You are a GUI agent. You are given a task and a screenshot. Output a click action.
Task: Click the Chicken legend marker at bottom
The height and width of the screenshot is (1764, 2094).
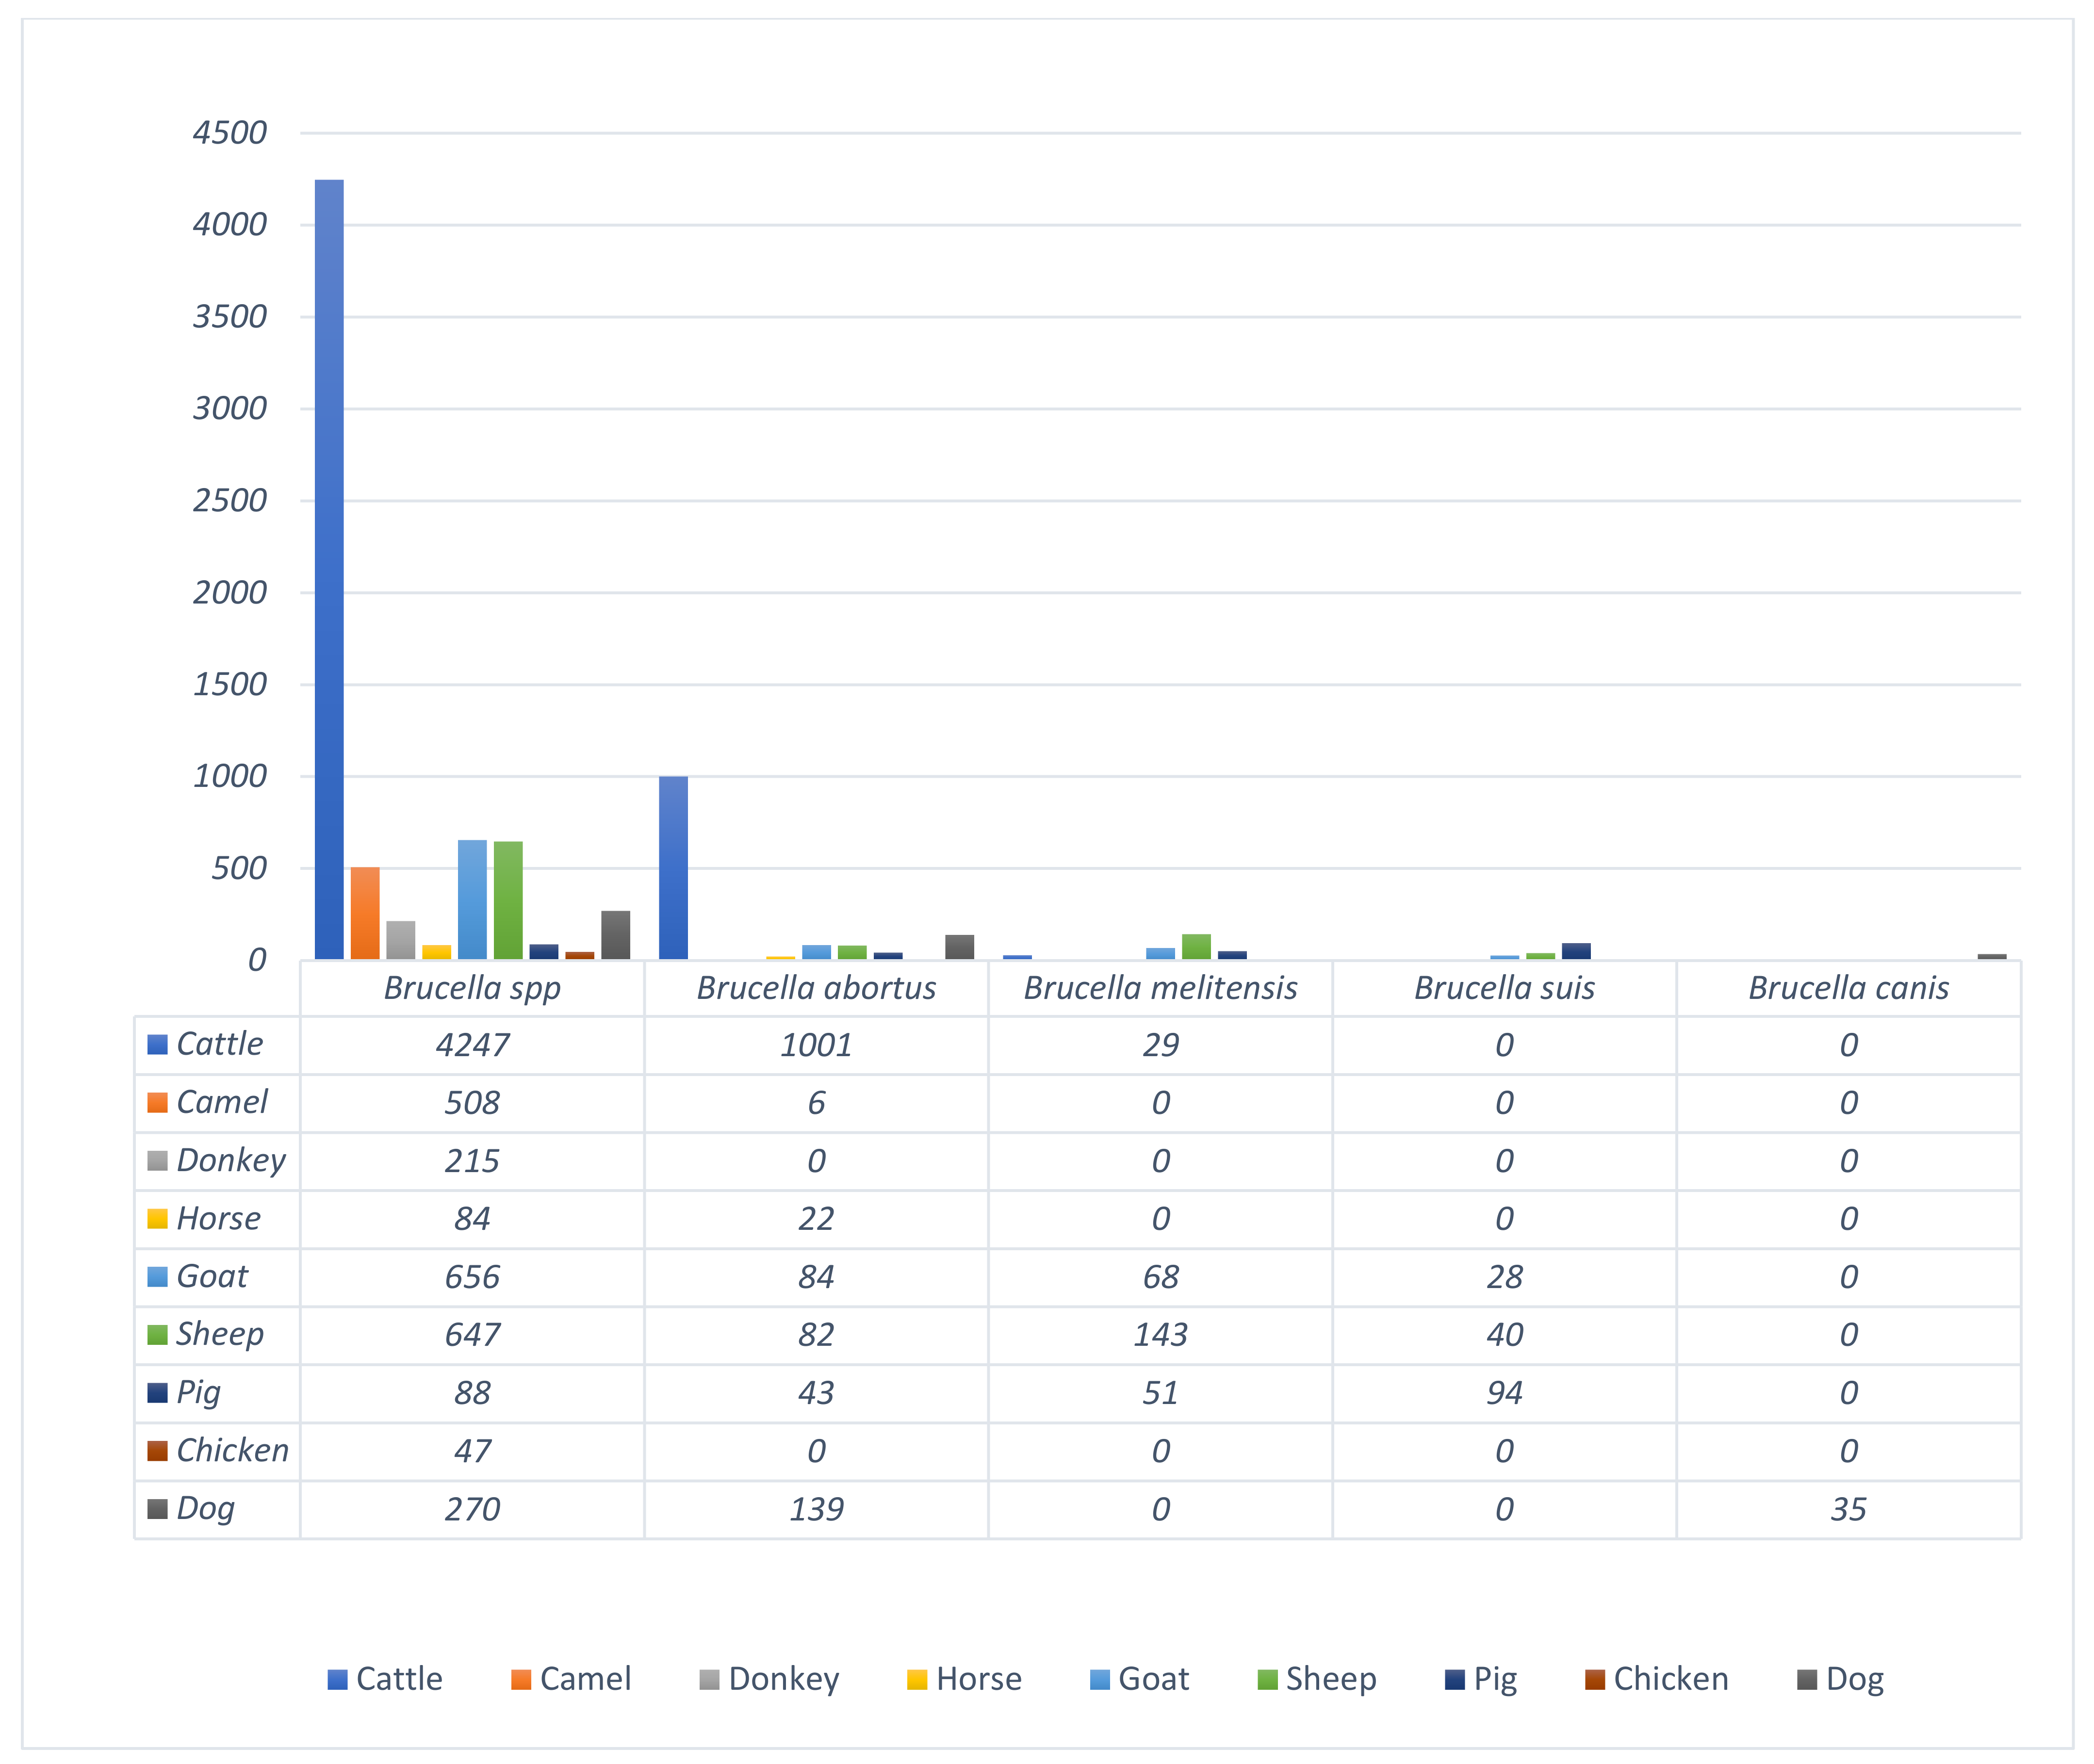[x=1594, y=1680]
